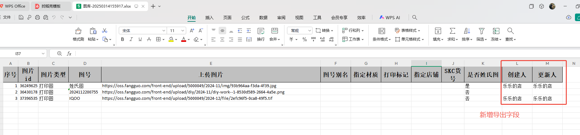Increase font size with A+ icon

click(x=192, y=31)
